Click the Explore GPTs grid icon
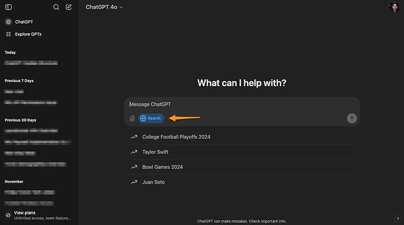 8,34
